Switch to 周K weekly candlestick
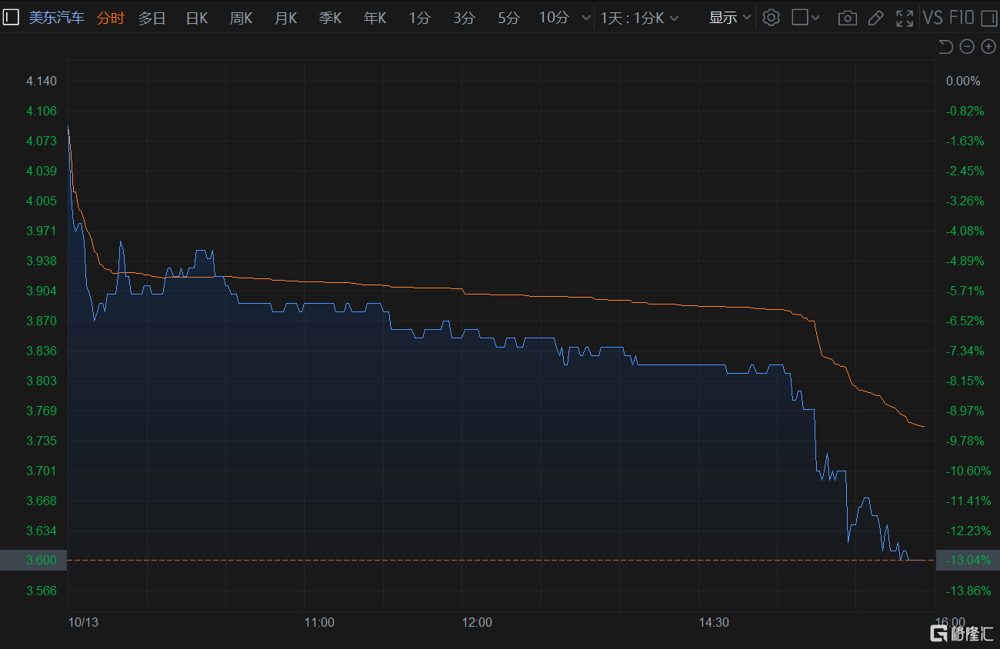This screenshot has width=1000, height=649. (241, 18)
